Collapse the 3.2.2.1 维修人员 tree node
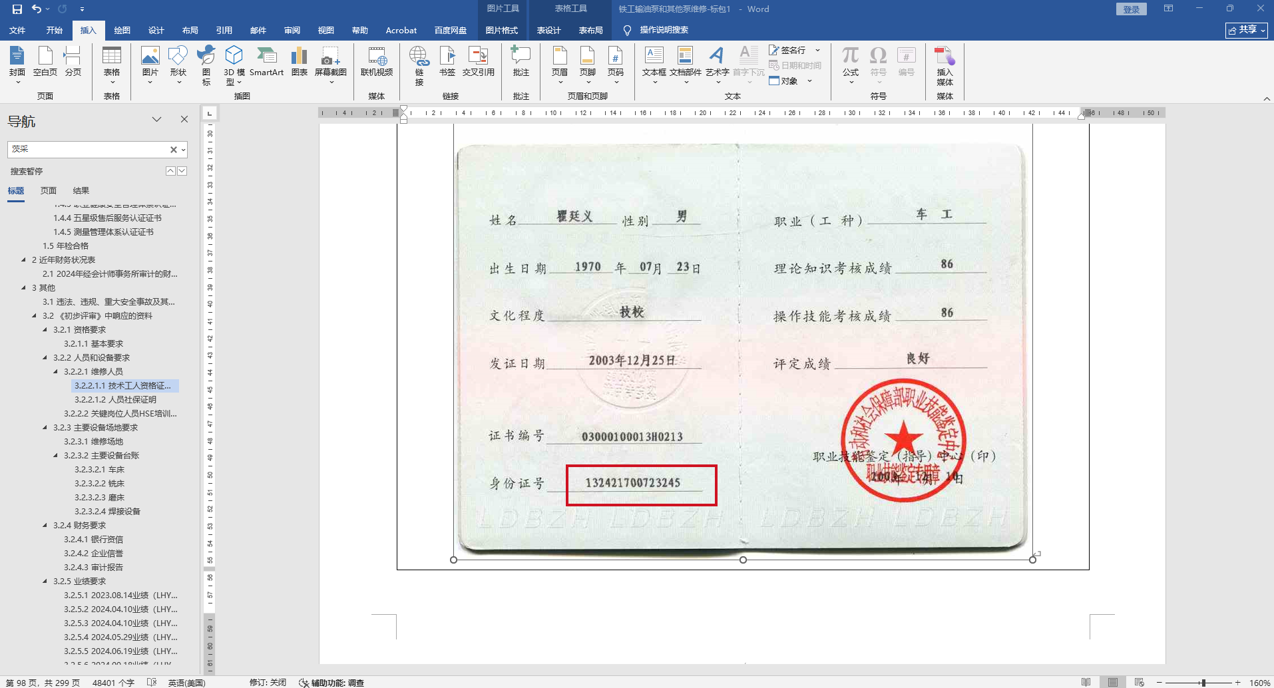The height and width of the screenshot is (688, 1274). tap(55, 371)
